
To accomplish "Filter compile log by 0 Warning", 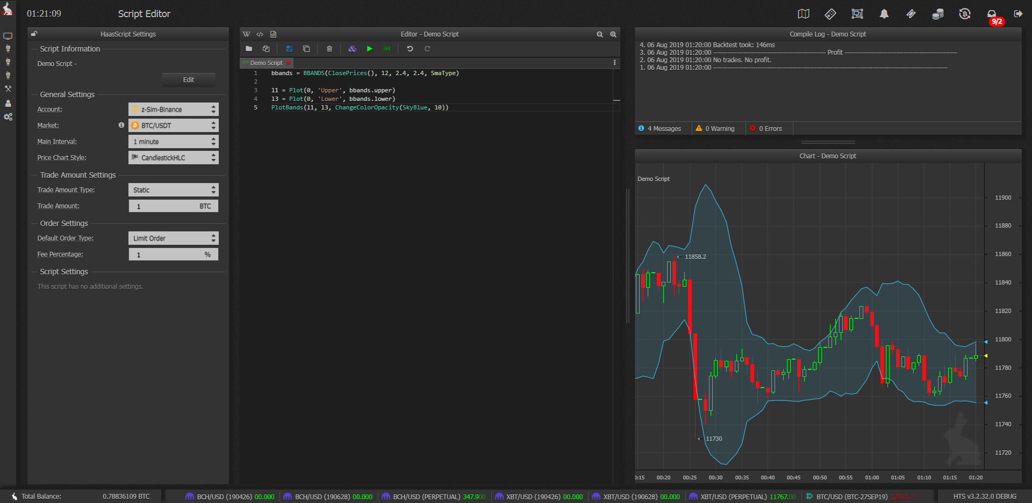I will [x=715, y=128].
